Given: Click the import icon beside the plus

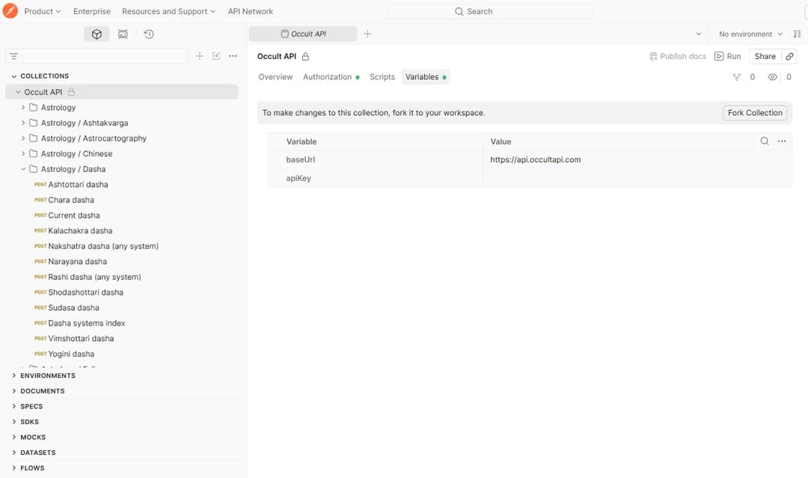Looking at the screenshot, I should point(216,55).
